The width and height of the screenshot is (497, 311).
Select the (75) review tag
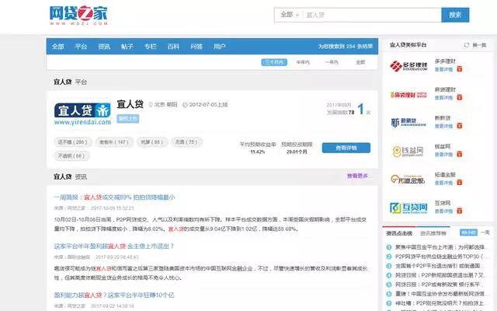point(186,142)
